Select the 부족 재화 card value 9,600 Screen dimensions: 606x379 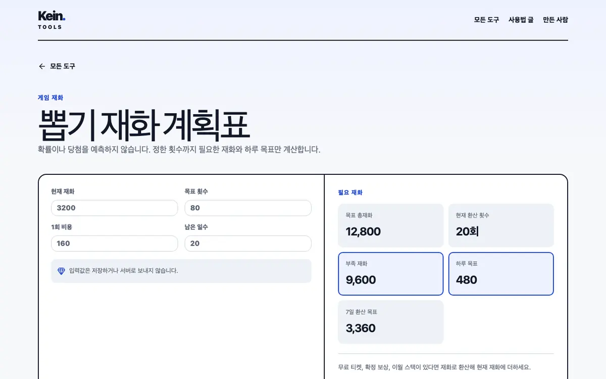pyautogui.click(x=361, y=280)
